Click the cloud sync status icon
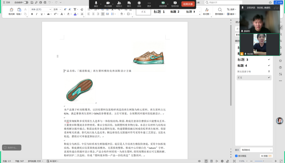The image size is (285, 163). (x=270, y=3)
